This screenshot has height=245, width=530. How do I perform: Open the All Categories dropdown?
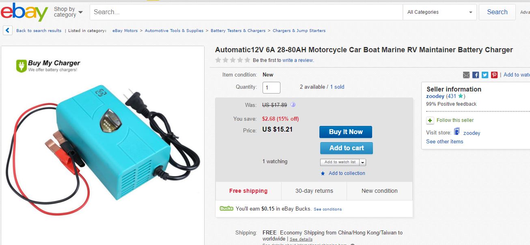click(440, 12)
